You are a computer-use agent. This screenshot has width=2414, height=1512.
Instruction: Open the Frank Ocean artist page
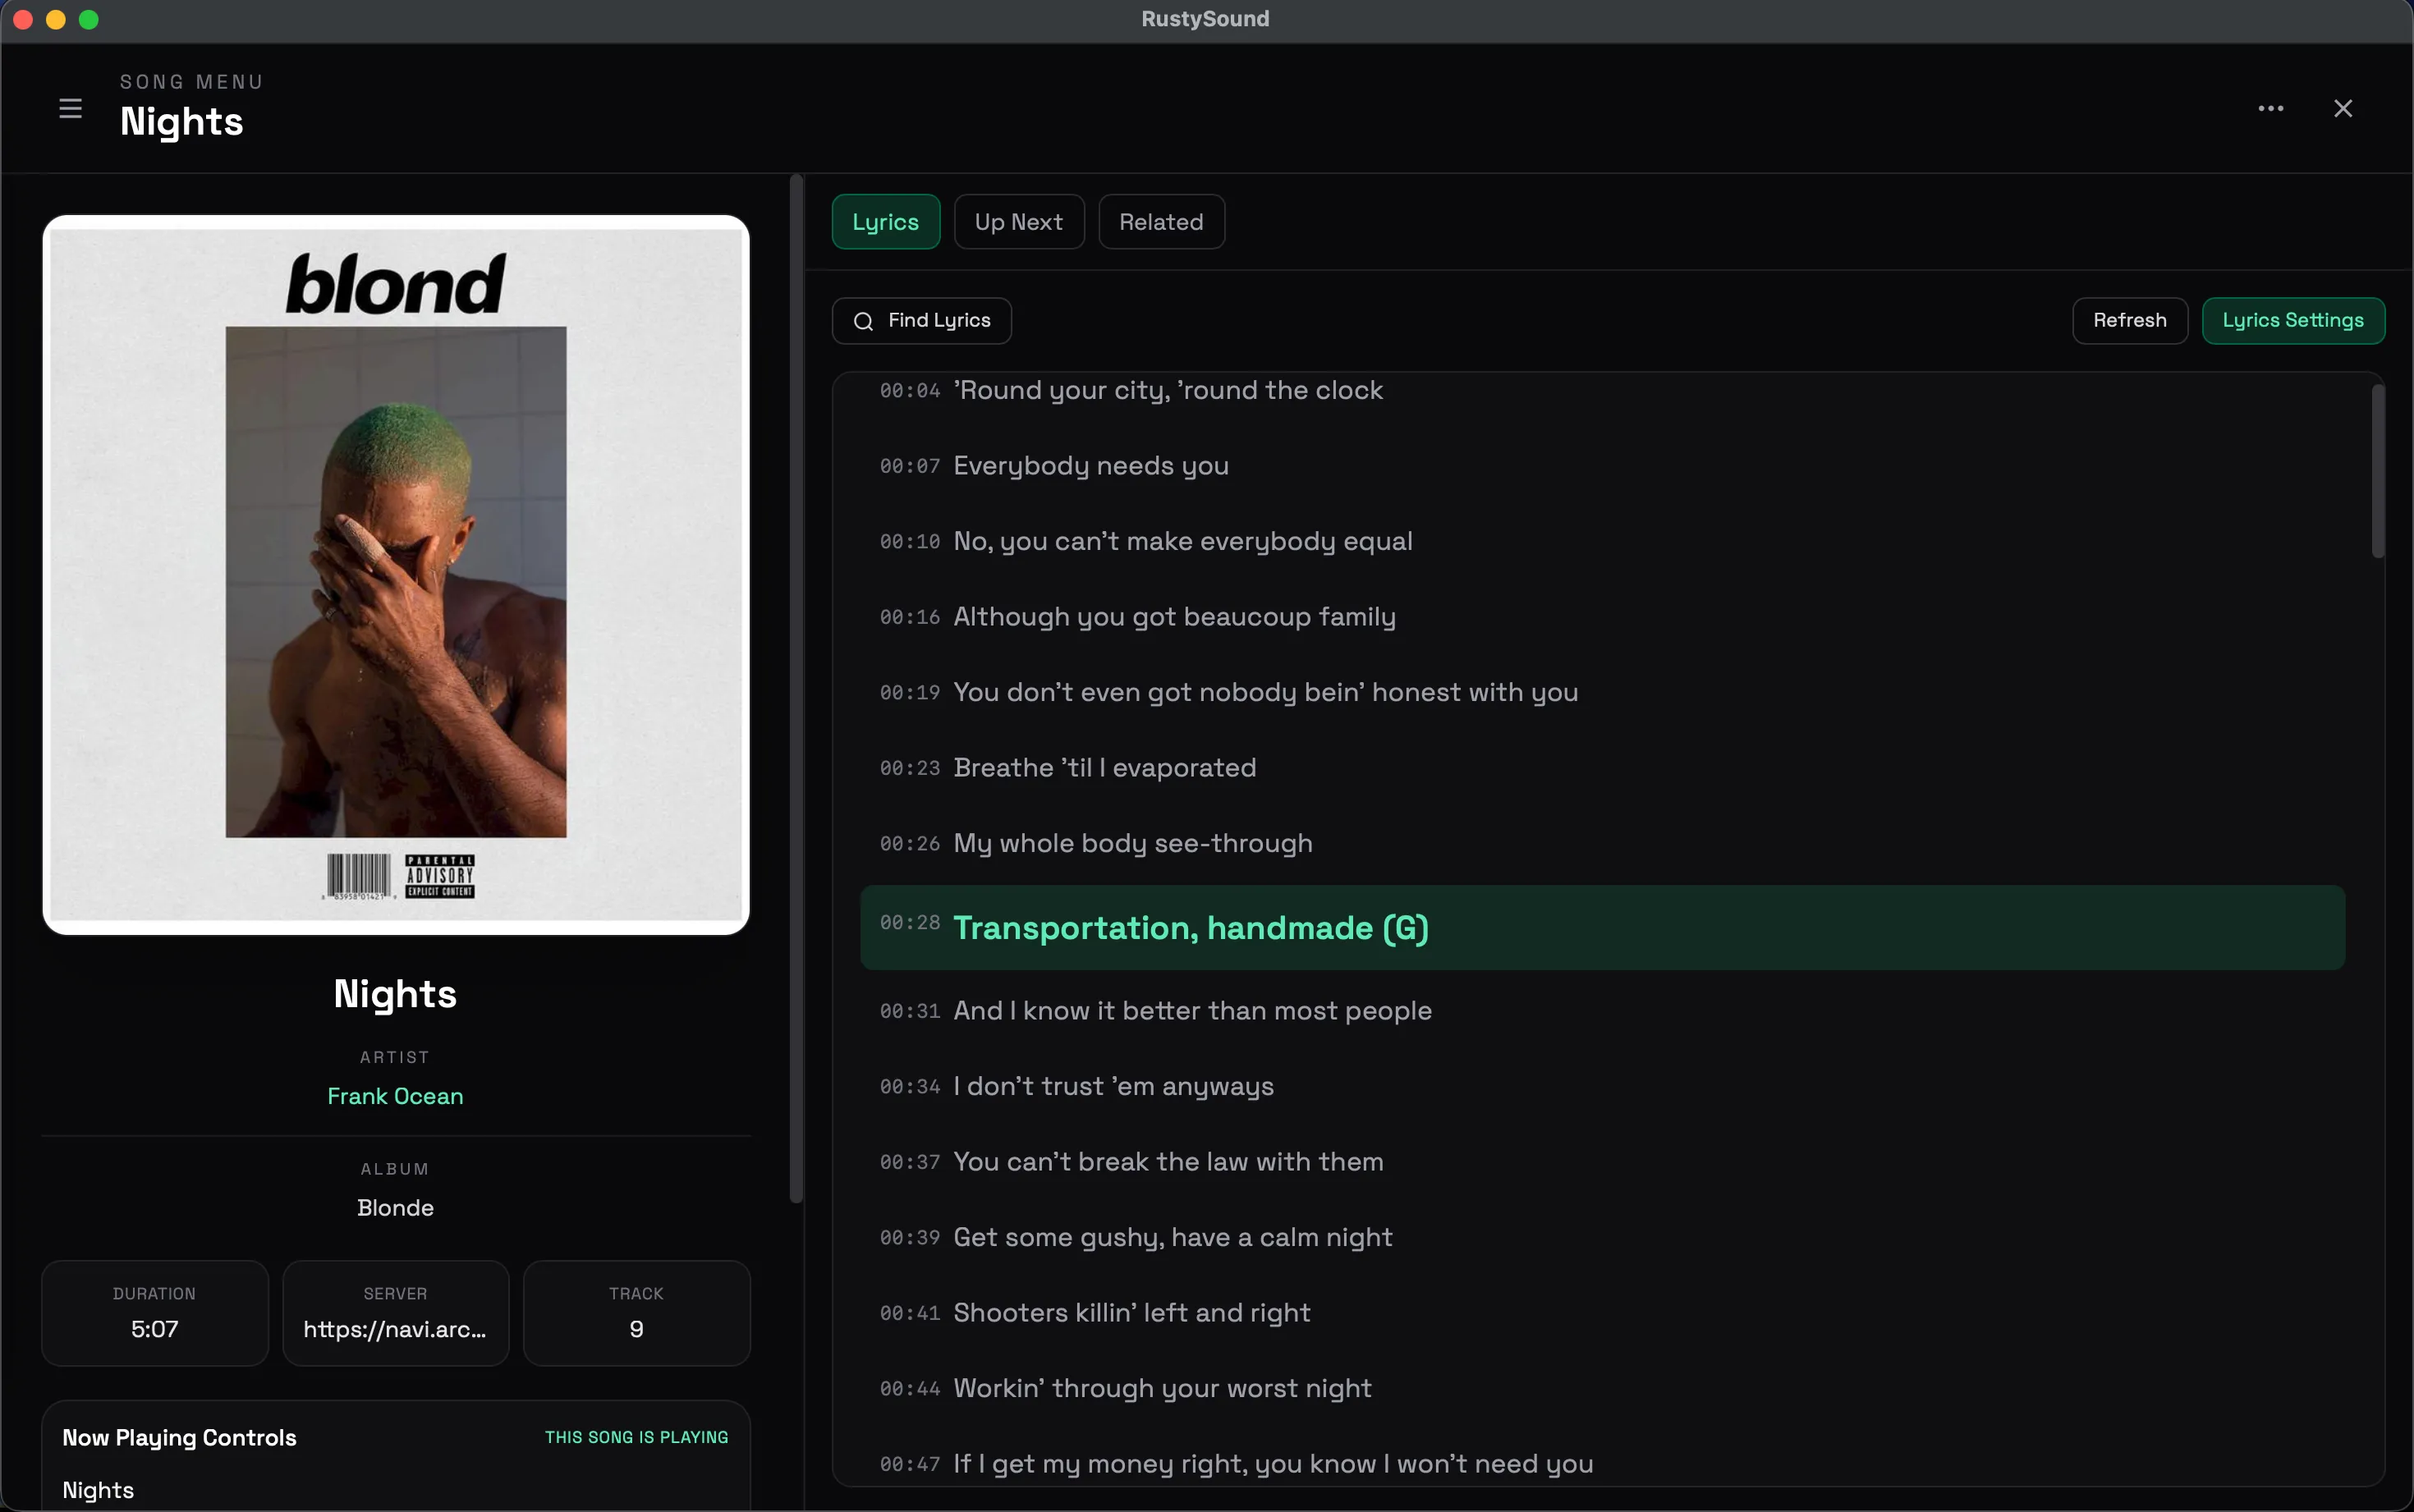coord(394,1096)
